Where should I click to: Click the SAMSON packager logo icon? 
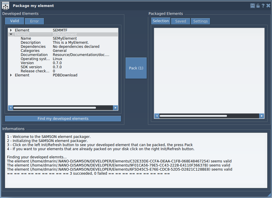tap(5, 5)
